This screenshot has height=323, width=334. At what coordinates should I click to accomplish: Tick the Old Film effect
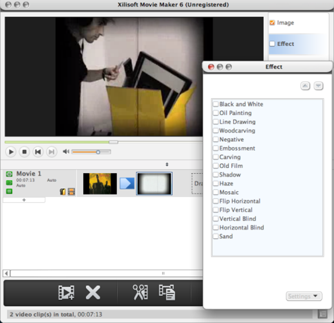point(216,166)
